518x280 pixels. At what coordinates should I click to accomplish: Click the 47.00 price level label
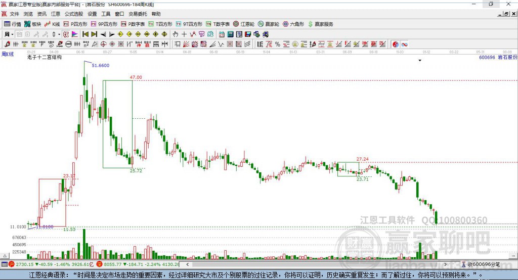(136, 77)
